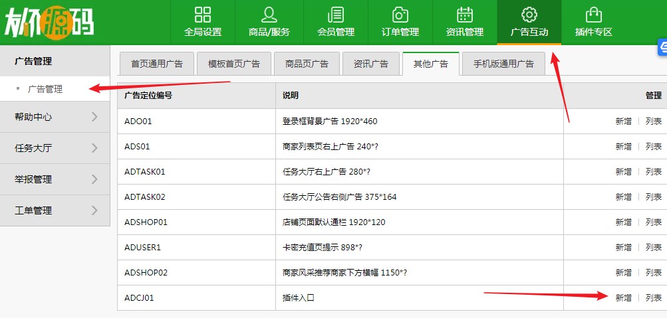The image size is (667, 318).
Task: Switch to the 首页通用广告 tab
Action: click(157, 64)
